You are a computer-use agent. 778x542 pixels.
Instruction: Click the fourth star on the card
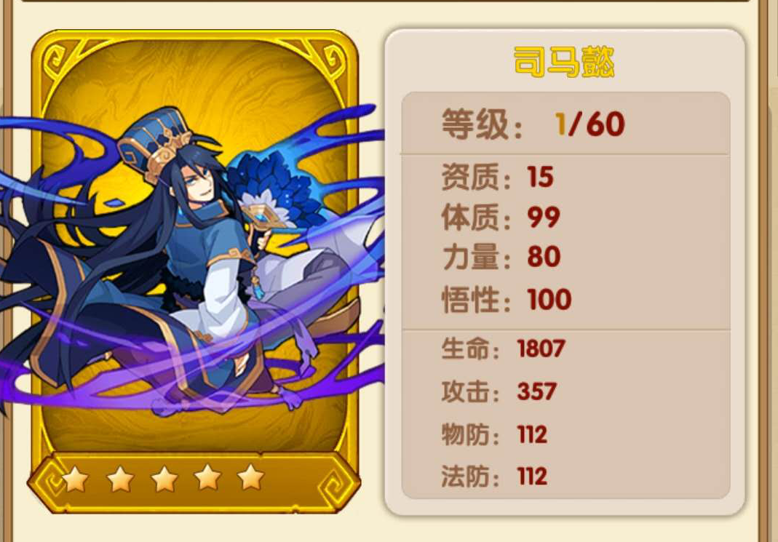[x=207, y=477]
